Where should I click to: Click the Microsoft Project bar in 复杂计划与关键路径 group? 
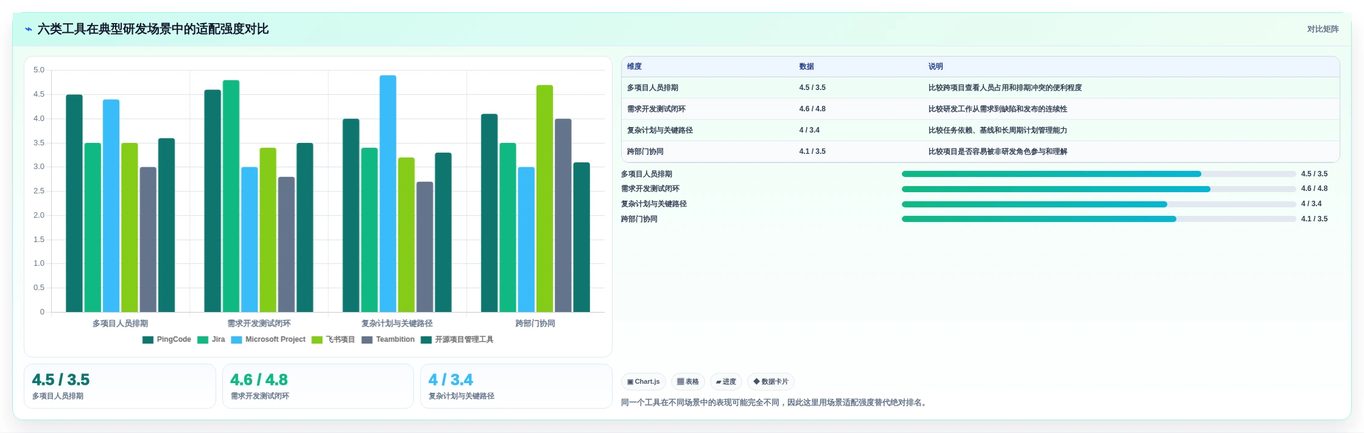pos(388,194)
